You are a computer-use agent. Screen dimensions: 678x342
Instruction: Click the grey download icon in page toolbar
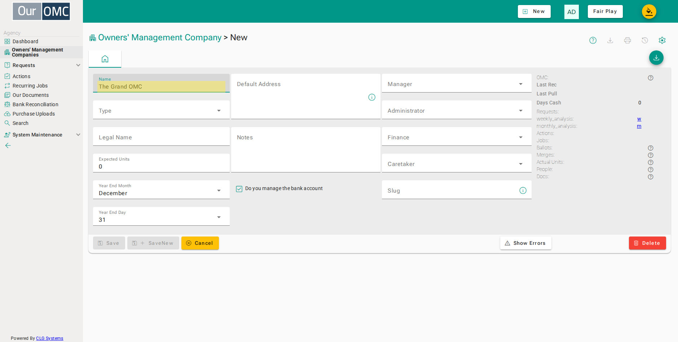610,40
